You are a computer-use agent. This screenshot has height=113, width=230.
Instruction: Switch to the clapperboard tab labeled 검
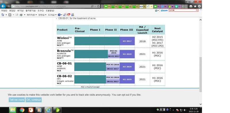pyautogui.click(x=129, y=6)
